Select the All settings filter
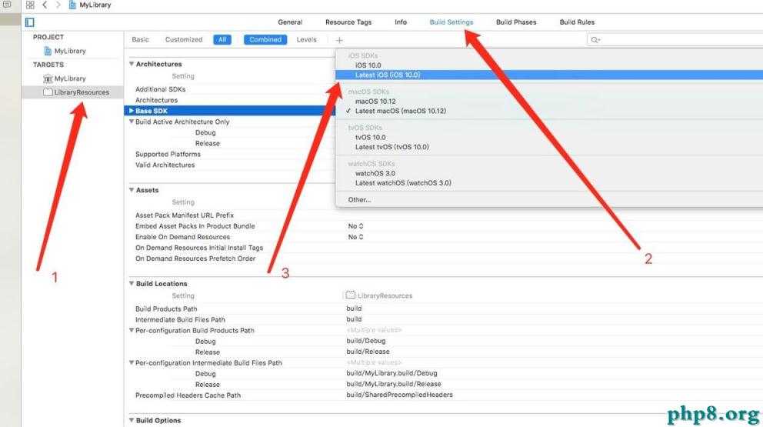The height and width of the screenshot is (427, 763). (x=222, y=39)
